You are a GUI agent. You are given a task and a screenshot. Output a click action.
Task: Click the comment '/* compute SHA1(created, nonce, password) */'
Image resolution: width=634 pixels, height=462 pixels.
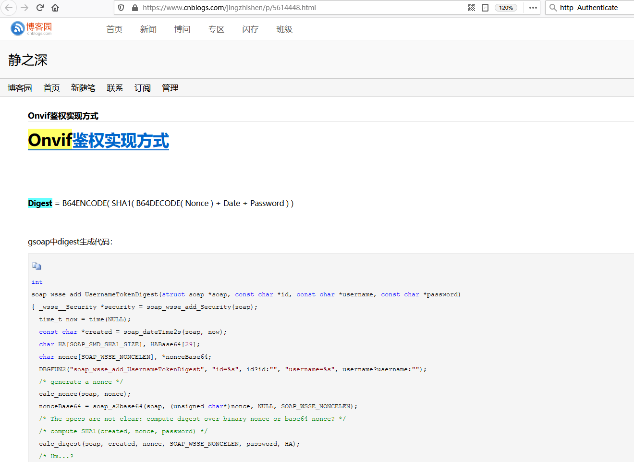(x=123, y=431)
